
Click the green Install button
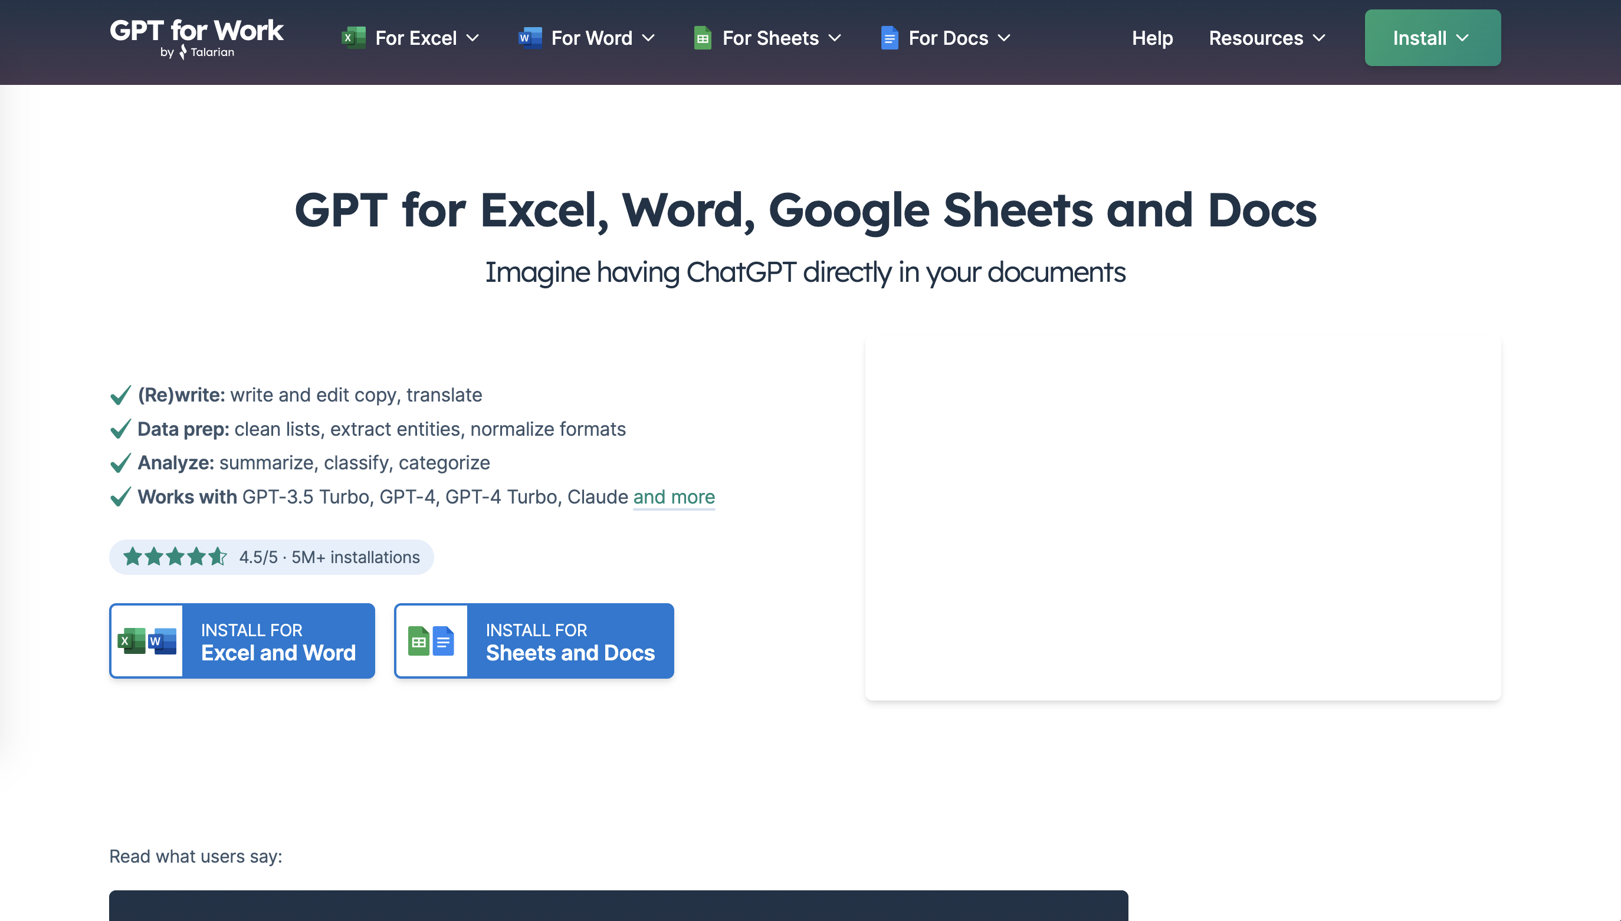pos(1432,38)
